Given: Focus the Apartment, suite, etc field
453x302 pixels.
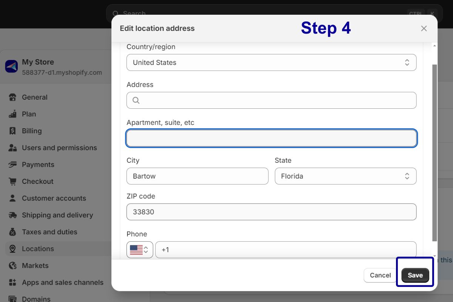Looking at the screenshot, I should pos(271,138).
